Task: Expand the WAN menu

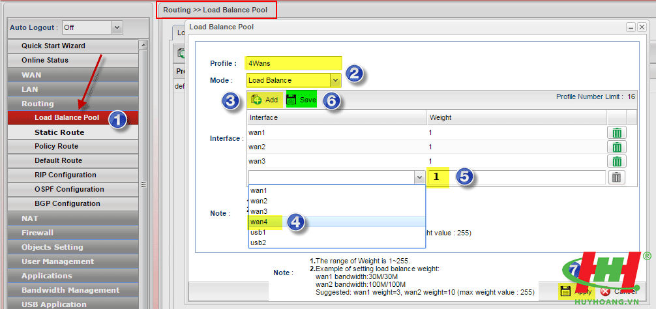Action: 73,75
